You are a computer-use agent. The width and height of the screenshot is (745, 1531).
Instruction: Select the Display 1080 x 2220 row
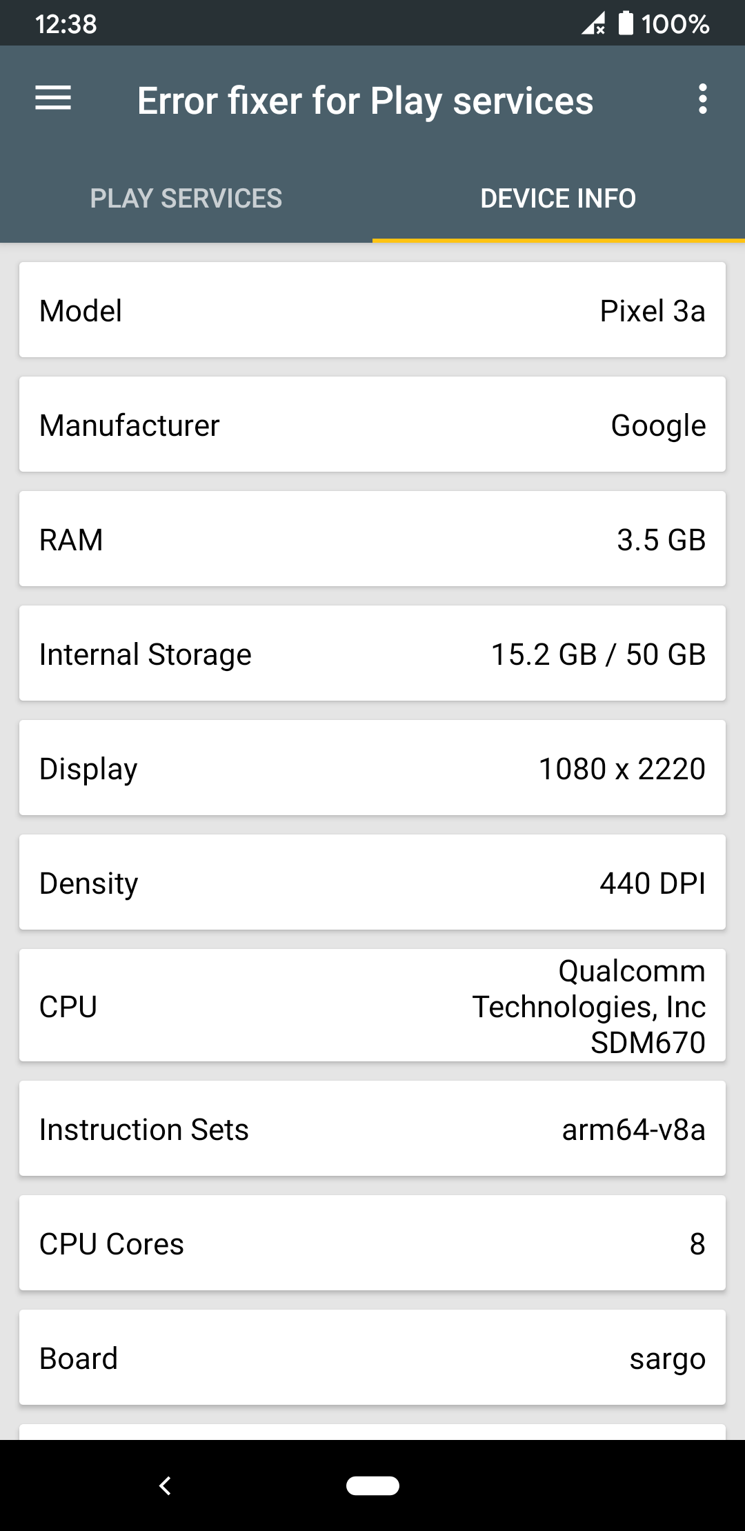pyautogui.click(x=372, y=768)
